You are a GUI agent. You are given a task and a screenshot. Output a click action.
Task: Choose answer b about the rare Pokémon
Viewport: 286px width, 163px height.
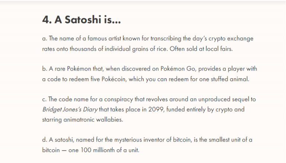150,74
